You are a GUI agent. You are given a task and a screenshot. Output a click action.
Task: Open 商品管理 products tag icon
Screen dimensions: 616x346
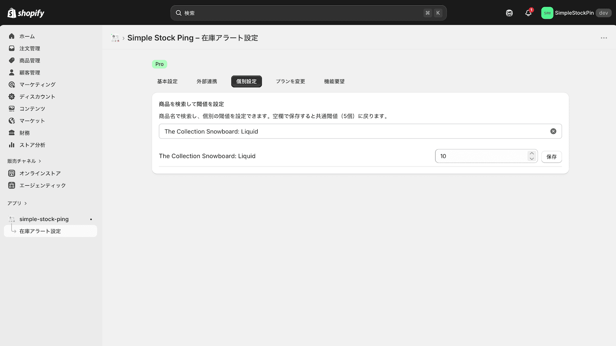[x=12, y=60]
